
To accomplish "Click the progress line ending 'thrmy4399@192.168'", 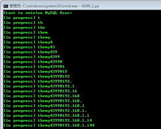I will (x=41, y=96).
